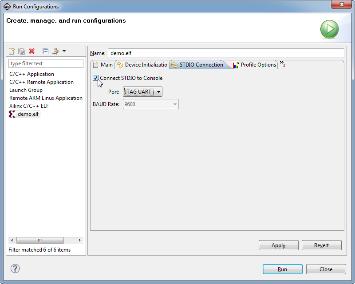Switch to the Main tab

click(x=103, y=65)
